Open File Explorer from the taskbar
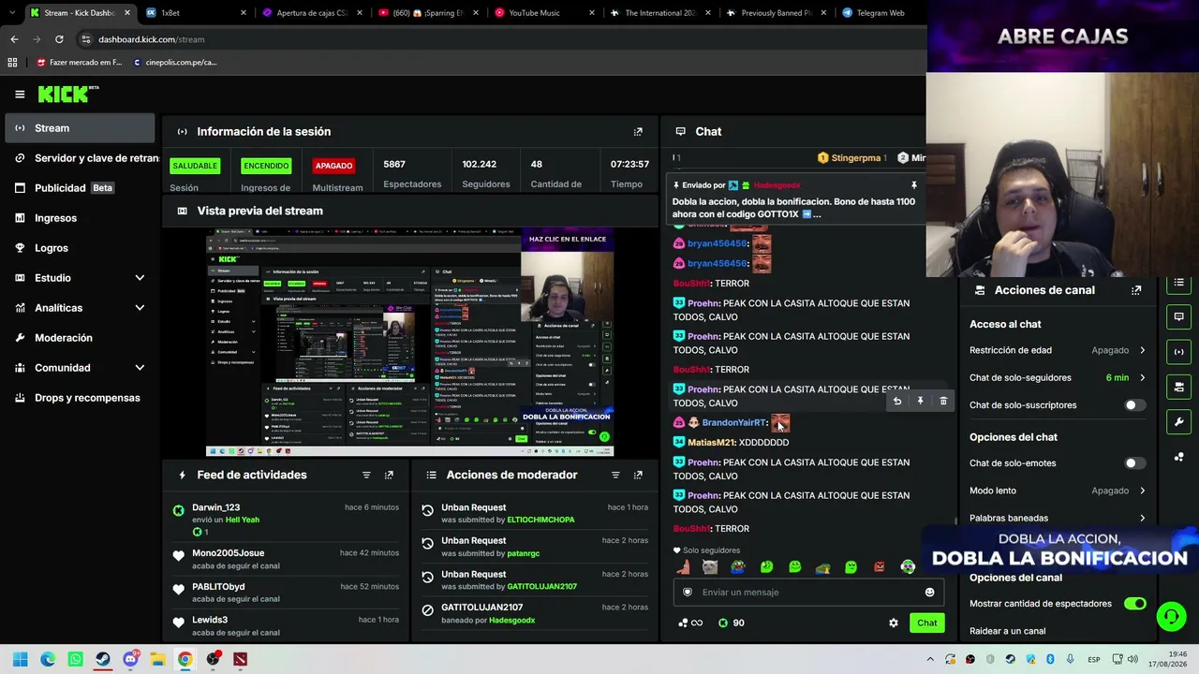This screenshot has width=1199, height=674. click(158, 659)
